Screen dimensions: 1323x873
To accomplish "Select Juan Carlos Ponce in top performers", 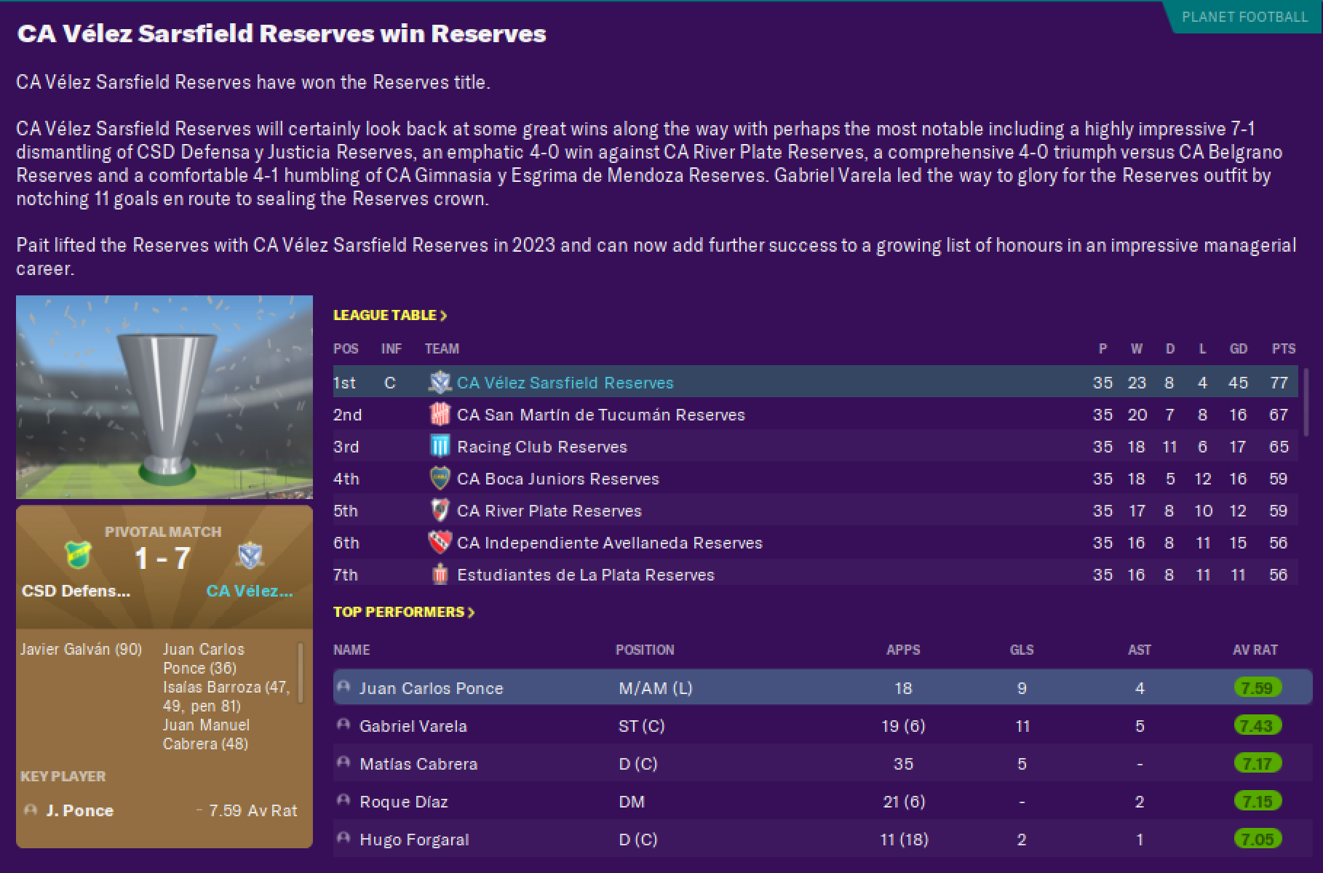I will point(431,688).
